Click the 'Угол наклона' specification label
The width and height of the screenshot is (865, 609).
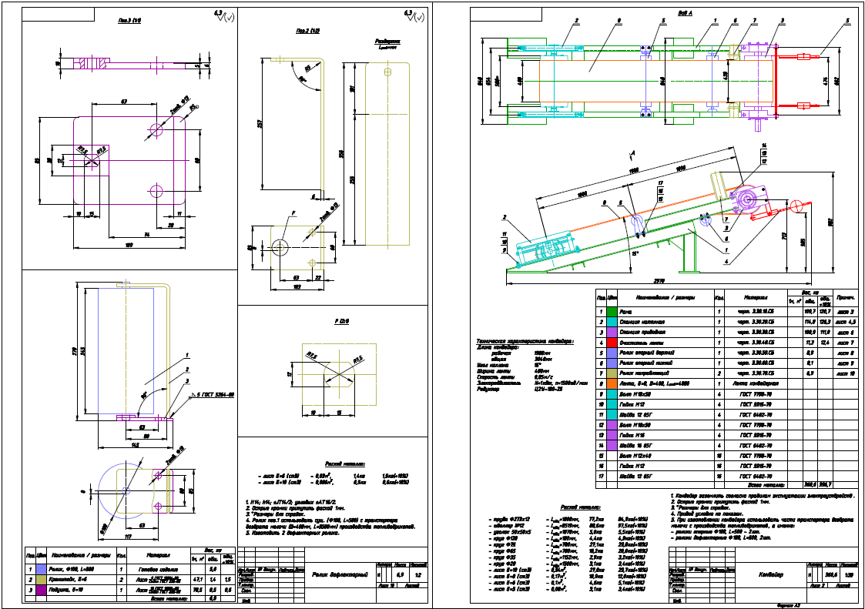[492, 365]
